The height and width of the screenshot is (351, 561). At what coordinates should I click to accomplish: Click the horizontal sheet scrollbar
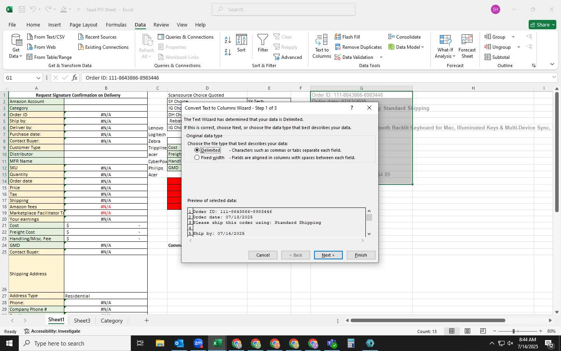point(428,321)
